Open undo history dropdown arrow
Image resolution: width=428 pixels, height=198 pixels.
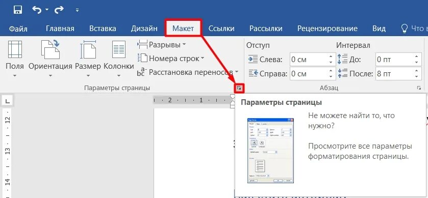[46, 10]
